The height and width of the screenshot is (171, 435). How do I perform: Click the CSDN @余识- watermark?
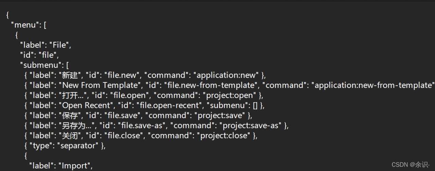click(411, 165)
